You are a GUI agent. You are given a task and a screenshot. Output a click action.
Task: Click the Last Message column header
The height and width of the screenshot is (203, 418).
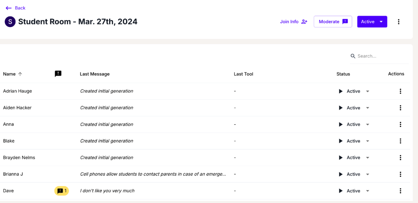coord(95,74)
